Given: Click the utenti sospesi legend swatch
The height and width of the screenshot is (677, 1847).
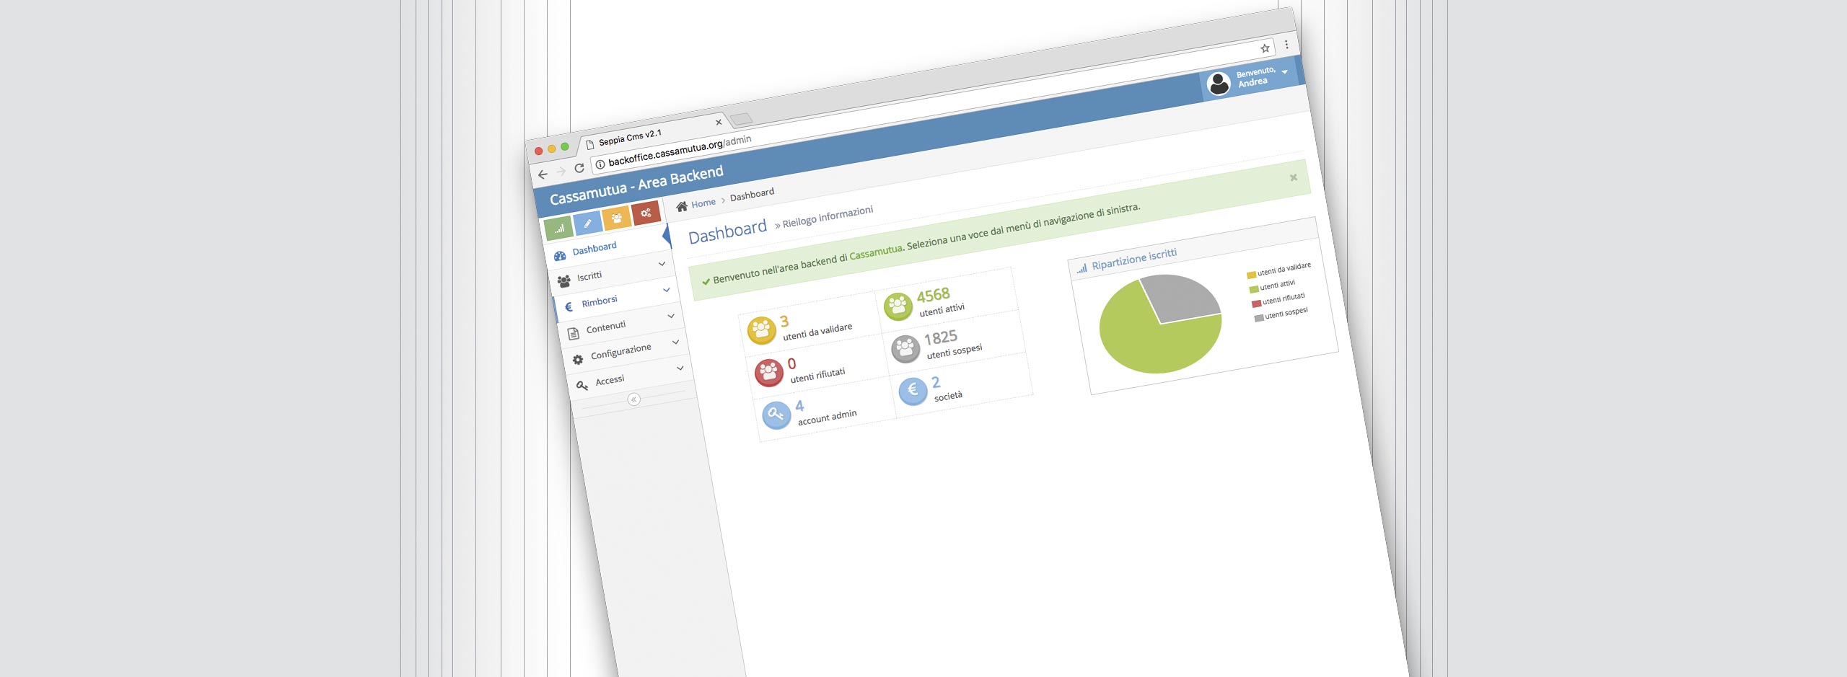Looking at the screenshot, I should click(1259, 318).
